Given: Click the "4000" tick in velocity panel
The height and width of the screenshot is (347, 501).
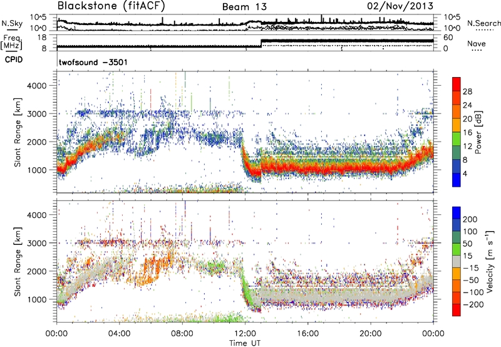Looking at the screenshot, I should (x=37, y=215).
